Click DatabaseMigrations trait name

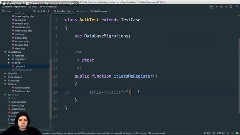(106, 36)
